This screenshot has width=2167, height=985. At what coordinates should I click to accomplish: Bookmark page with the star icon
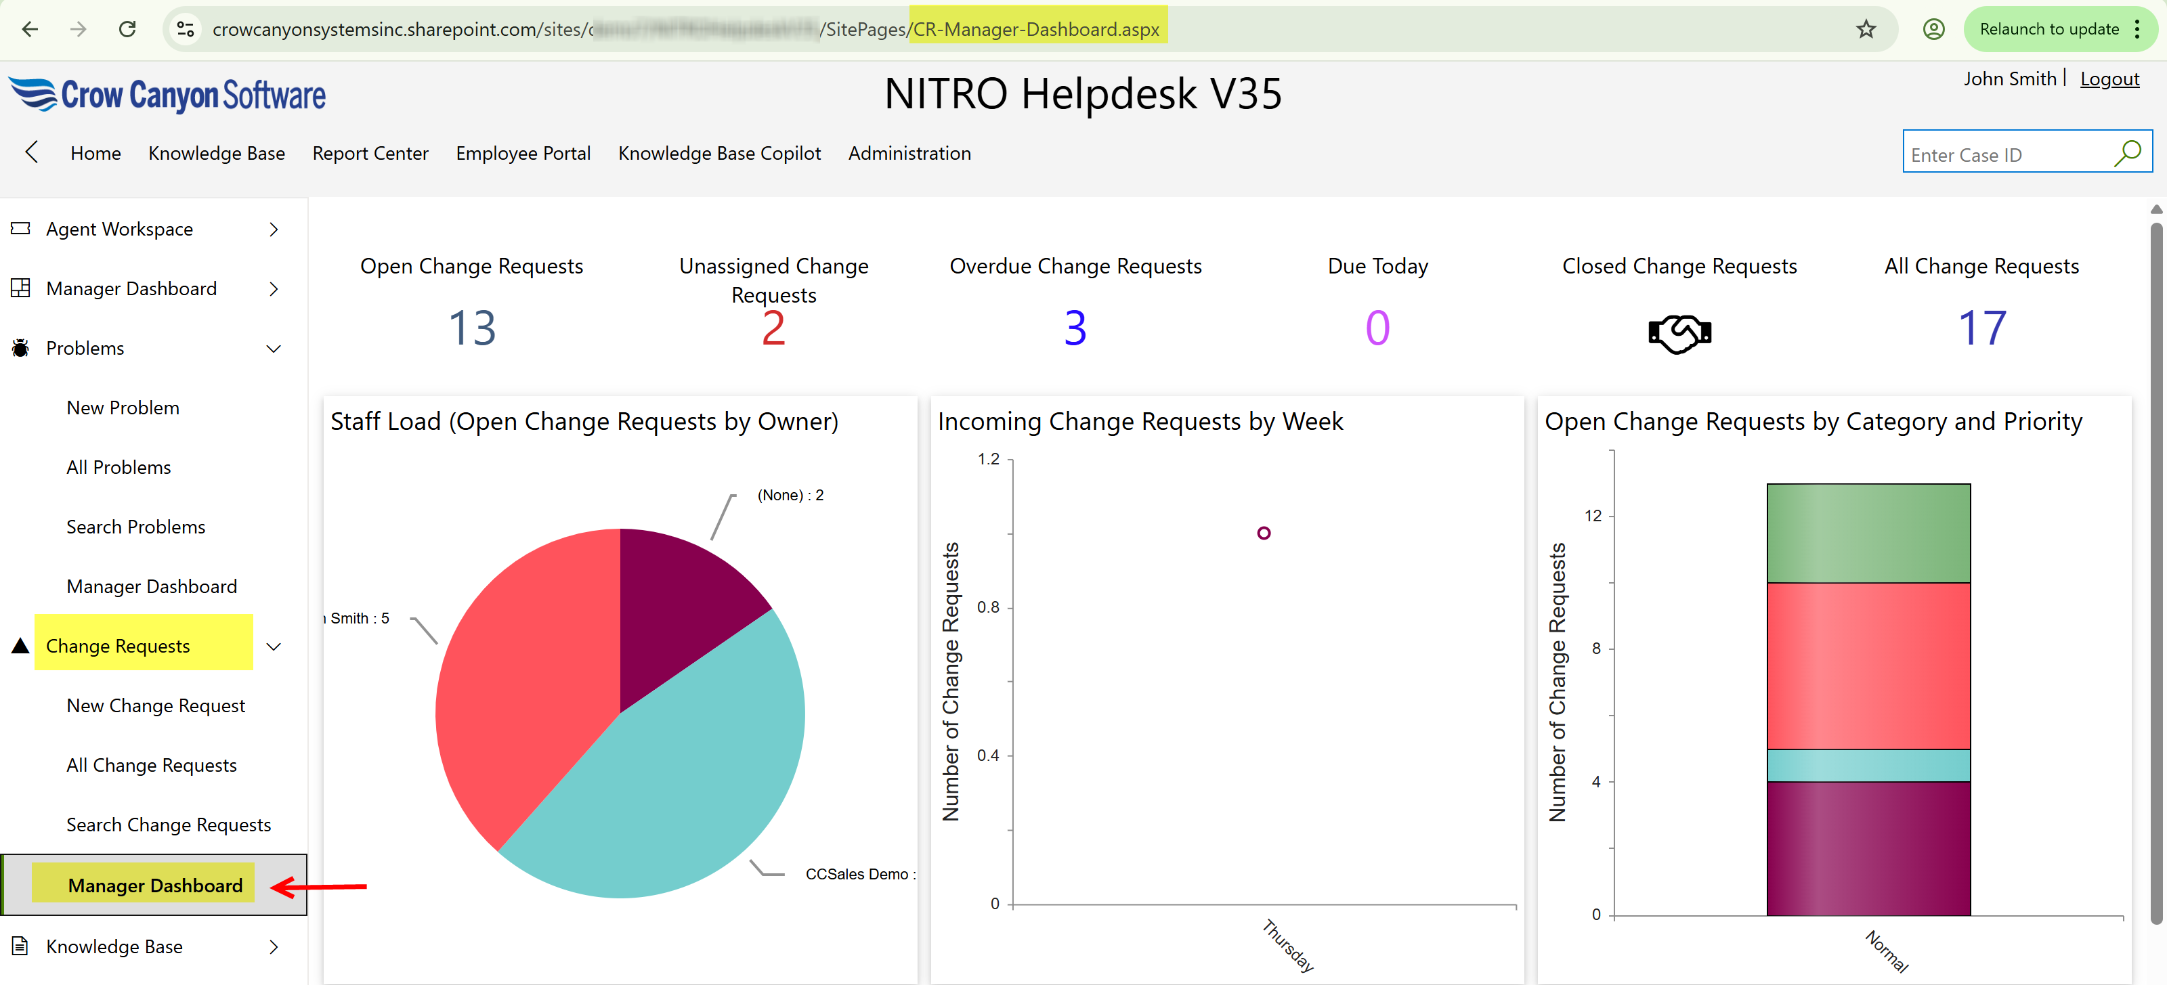coord(1866,29)
